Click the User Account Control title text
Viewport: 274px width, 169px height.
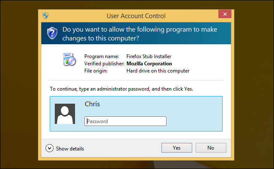(x=136, y=16)
